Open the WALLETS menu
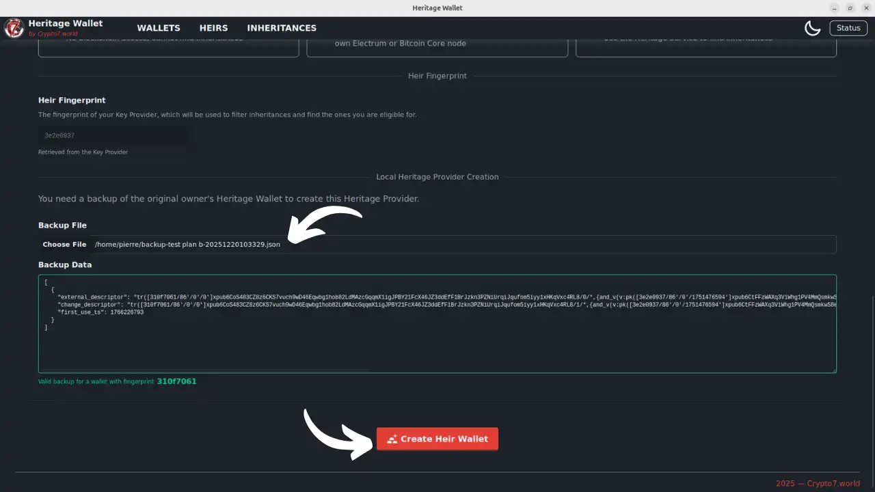This screenshot has height=492, width=875. pyautogui.click(x=159, y=28)
